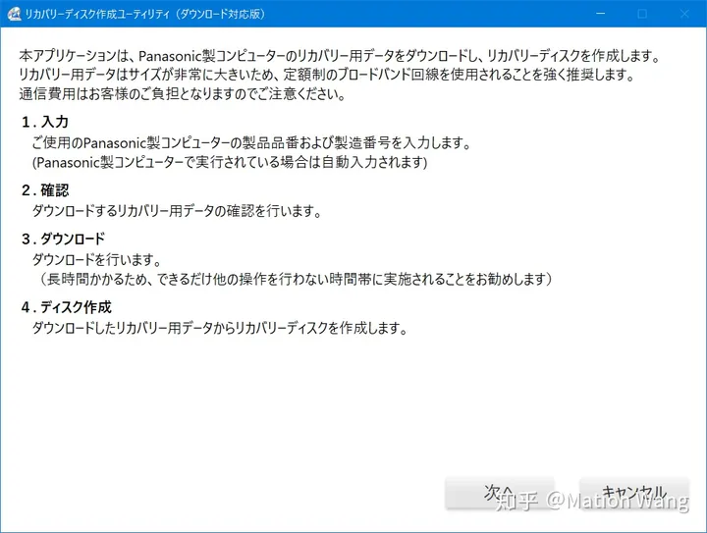The width and height of the screenshot is (707, 533).
Task: Click the heading '2. 確認'
Action: 45,190
